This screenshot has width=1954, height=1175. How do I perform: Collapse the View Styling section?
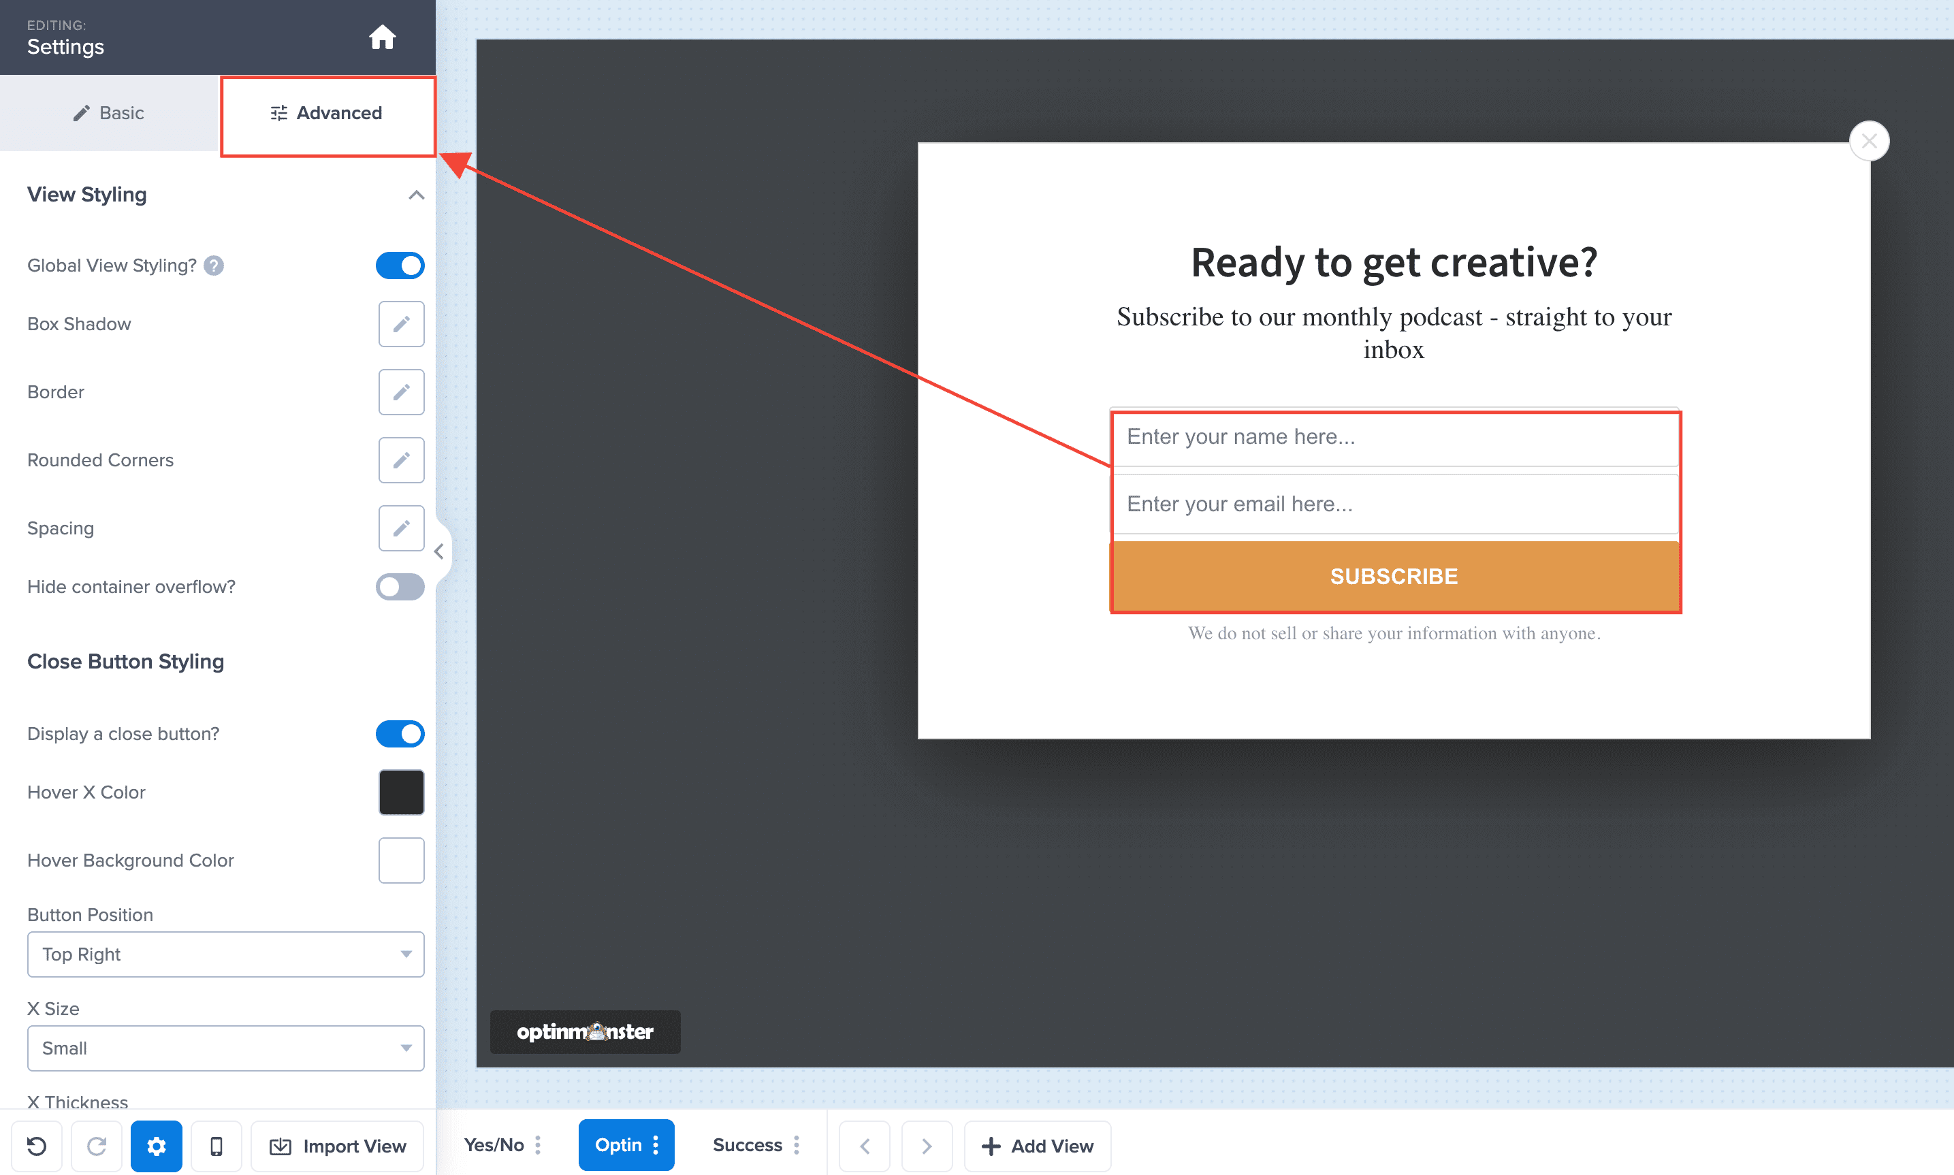click(416, 195)
